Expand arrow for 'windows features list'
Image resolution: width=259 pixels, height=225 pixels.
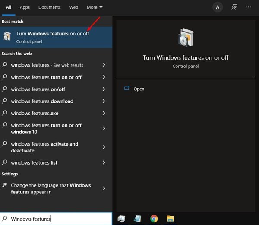point(104,162)
